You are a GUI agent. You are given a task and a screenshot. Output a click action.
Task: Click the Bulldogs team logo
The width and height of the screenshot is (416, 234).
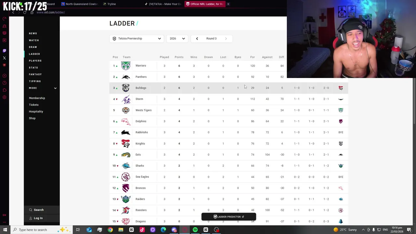click(x=126, y=88)
